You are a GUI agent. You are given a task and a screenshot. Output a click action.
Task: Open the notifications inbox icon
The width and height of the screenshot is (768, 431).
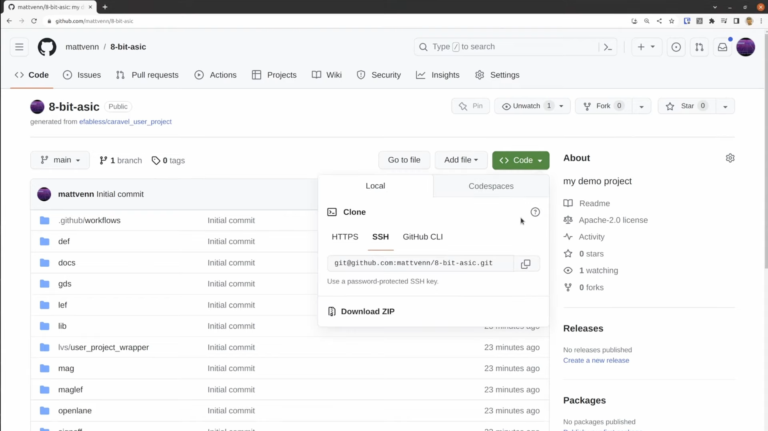[x=722, y=47]
